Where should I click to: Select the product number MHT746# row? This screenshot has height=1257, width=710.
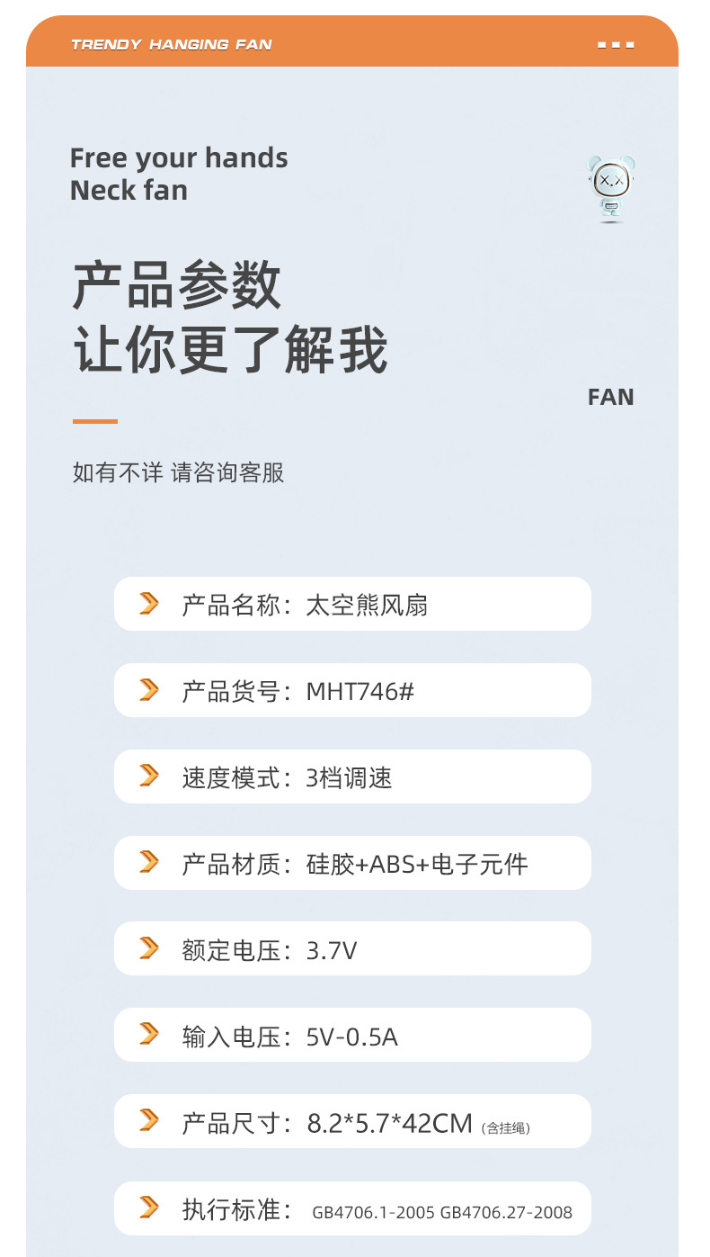coord(352,690)
